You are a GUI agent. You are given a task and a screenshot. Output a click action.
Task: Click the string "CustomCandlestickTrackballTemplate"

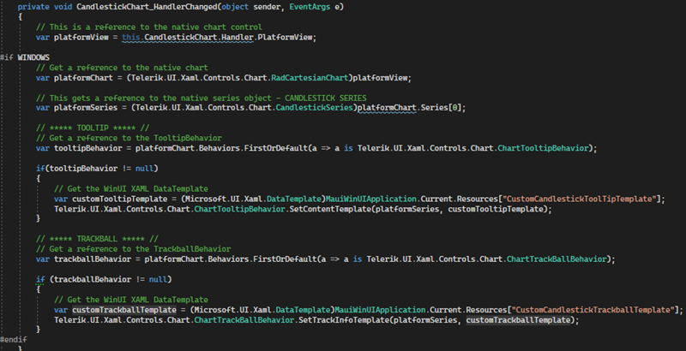tap(593, 310)
